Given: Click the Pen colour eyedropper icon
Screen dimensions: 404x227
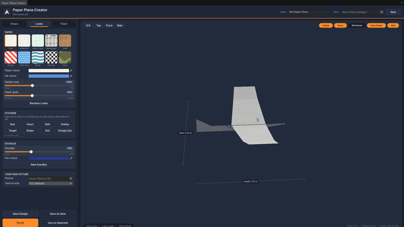Looking at the screenshot, I should tap(71, 158).
